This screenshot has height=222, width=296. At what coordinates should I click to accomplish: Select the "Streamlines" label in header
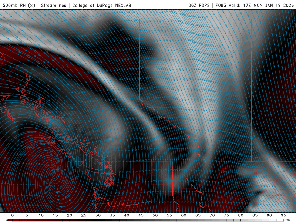pos(54,5)
